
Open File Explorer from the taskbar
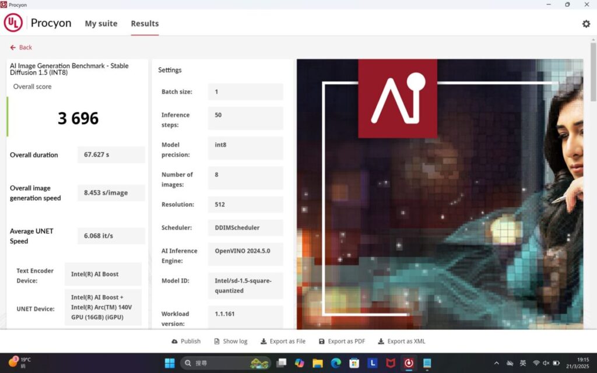pos(318,363)
